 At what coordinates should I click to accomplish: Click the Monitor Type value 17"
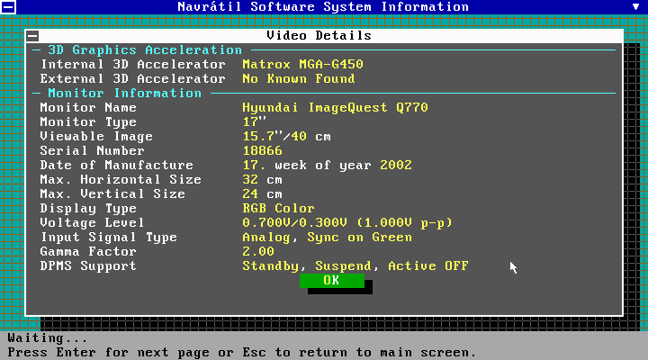pos(254,121)
